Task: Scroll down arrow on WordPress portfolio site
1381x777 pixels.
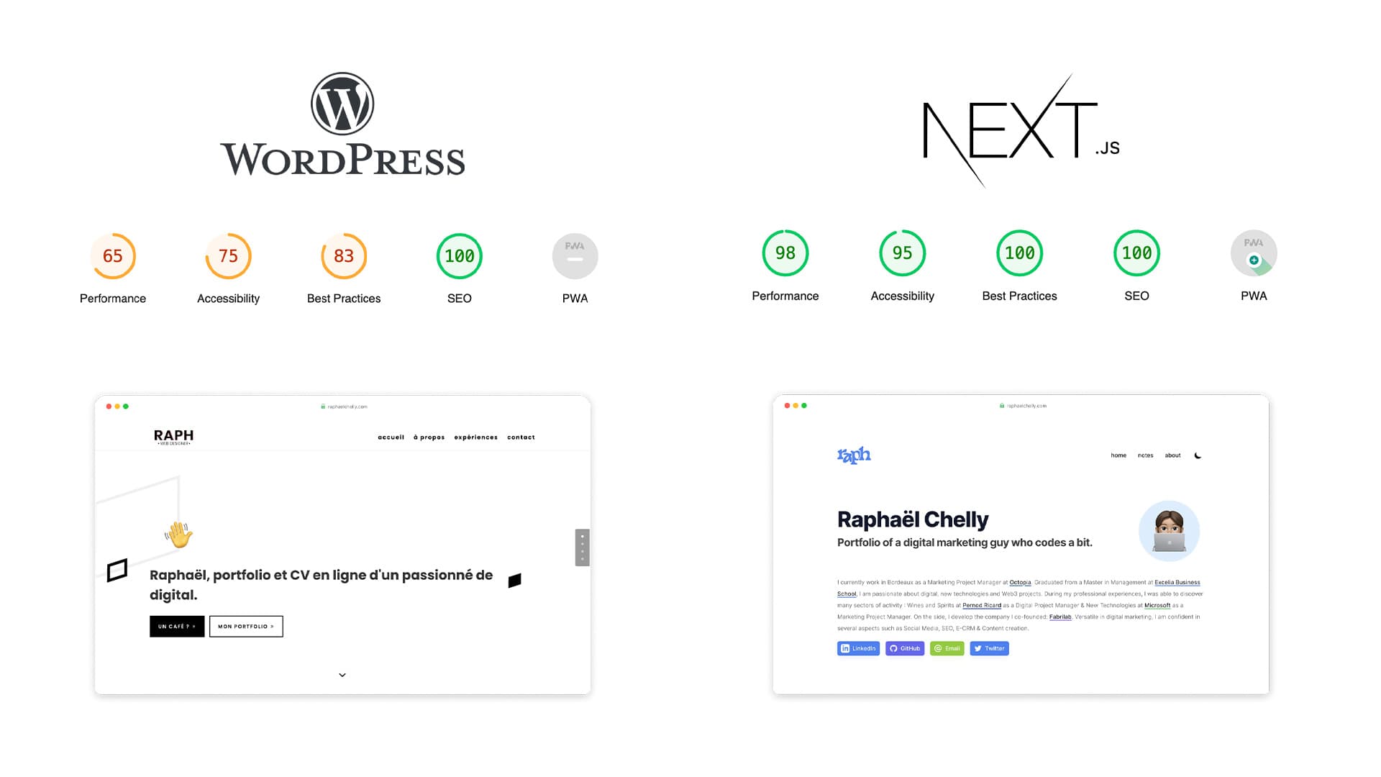Action: click(342, 676)
